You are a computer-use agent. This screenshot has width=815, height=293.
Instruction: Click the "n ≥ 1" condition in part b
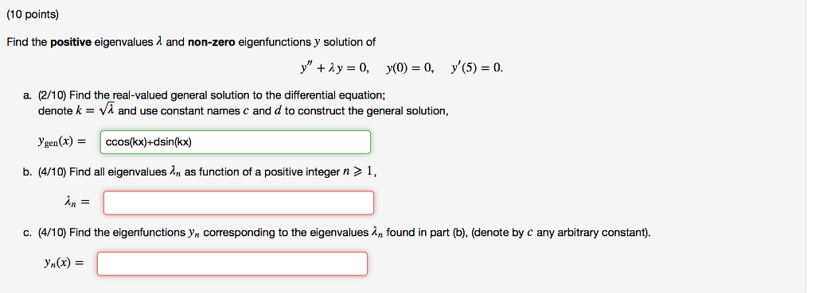pyautogui.click(x=358, y=172)
